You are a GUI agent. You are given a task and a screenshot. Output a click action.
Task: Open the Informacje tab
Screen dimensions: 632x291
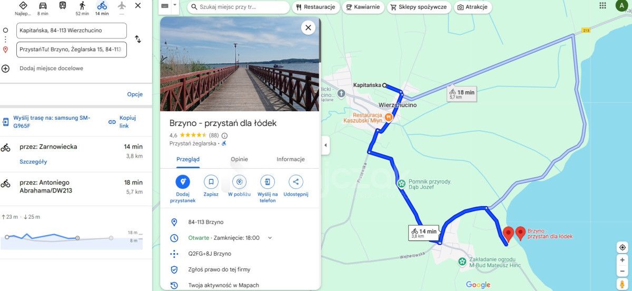click(x=291, y=159)
